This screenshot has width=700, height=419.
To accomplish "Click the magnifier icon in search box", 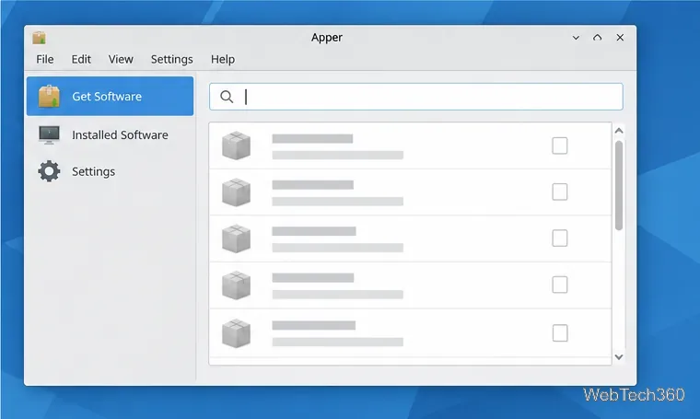I will click(227, 97).
